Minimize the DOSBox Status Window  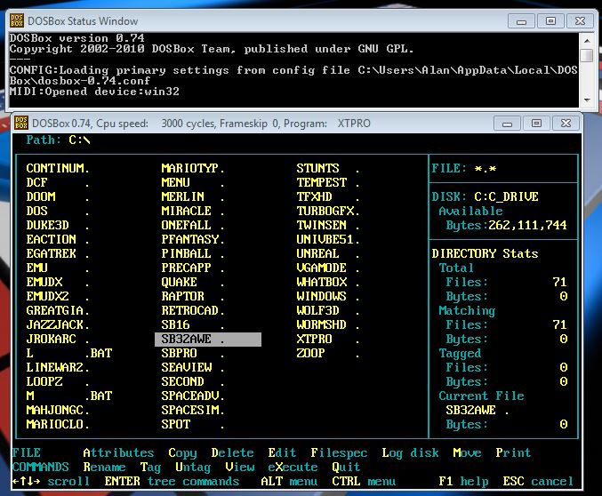[521, 21]
